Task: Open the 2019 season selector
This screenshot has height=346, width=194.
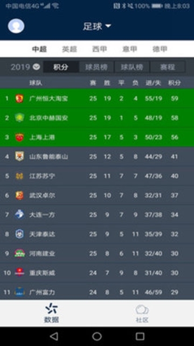Action: click(x=25, y=67)
